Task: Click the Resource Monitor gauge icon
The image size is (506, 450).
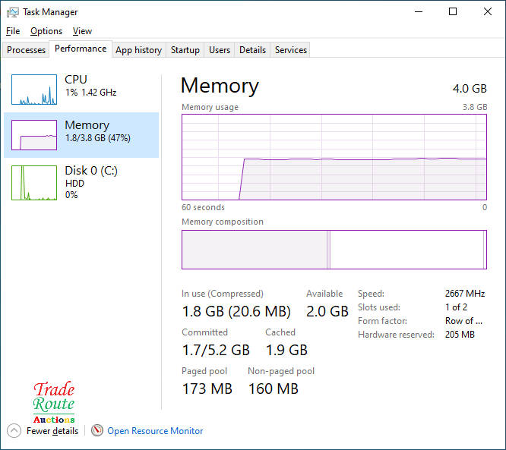Action: tap(97, 431)
